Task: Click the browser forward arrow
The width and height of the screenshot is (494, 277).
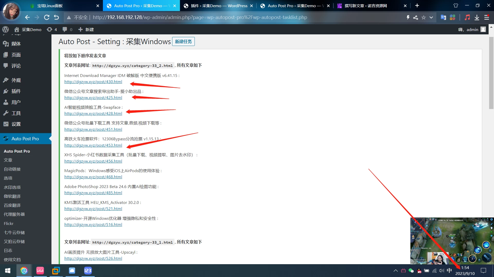Action: [x=37, y=17]
